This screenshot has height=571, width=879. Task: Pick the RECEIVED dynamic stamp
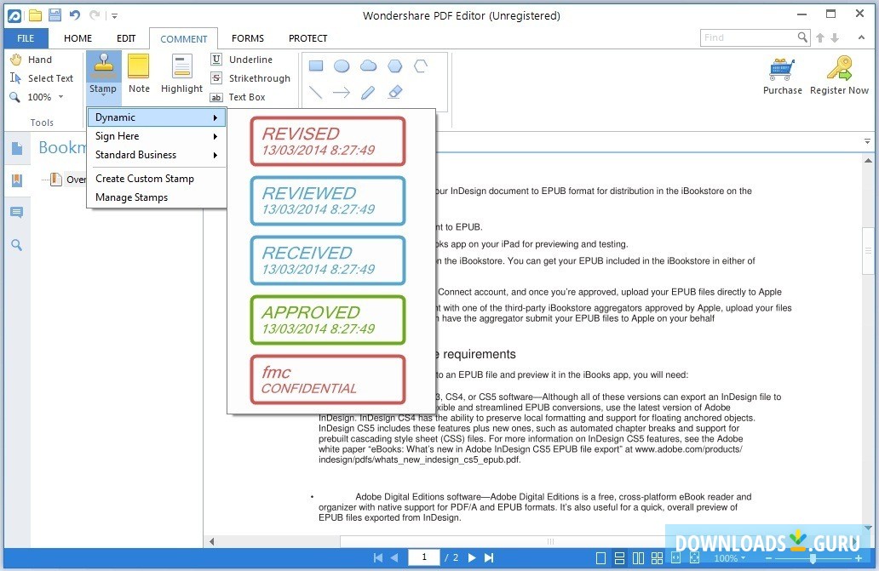[328, 260]
